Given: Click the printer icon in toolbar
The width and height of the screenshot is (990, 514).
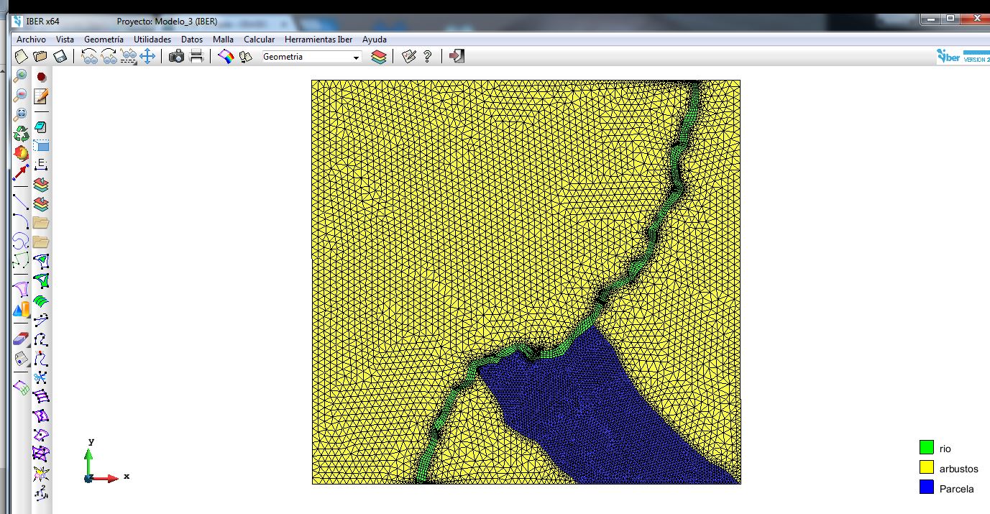Looking at the screenshot, I should (x=196, y=57).
